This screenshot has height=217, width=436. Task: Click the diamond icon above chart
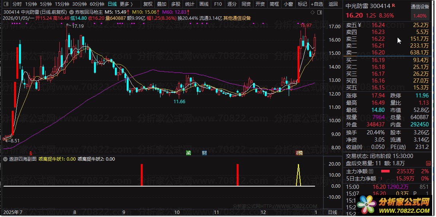(312, 12)
